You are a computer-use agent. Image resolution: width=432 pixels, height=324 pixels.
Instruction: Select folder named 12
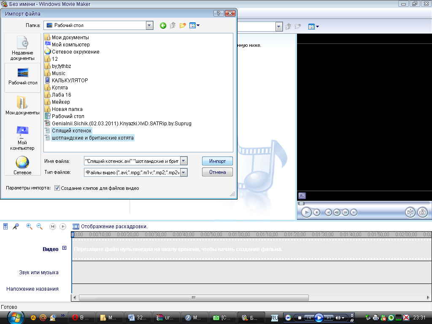point(51,59)
